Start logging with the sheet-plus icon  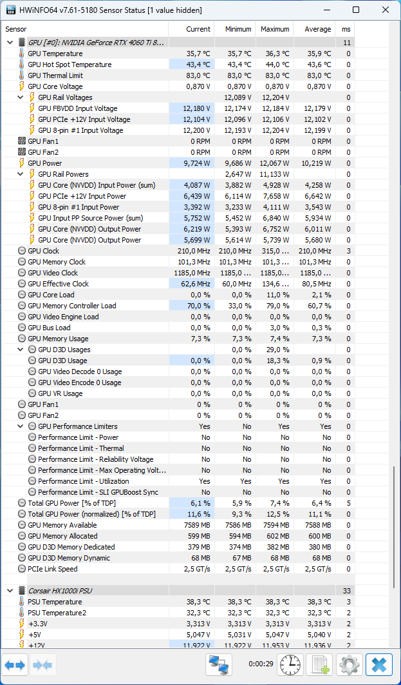pyautogui.click(x=319, y=666)
